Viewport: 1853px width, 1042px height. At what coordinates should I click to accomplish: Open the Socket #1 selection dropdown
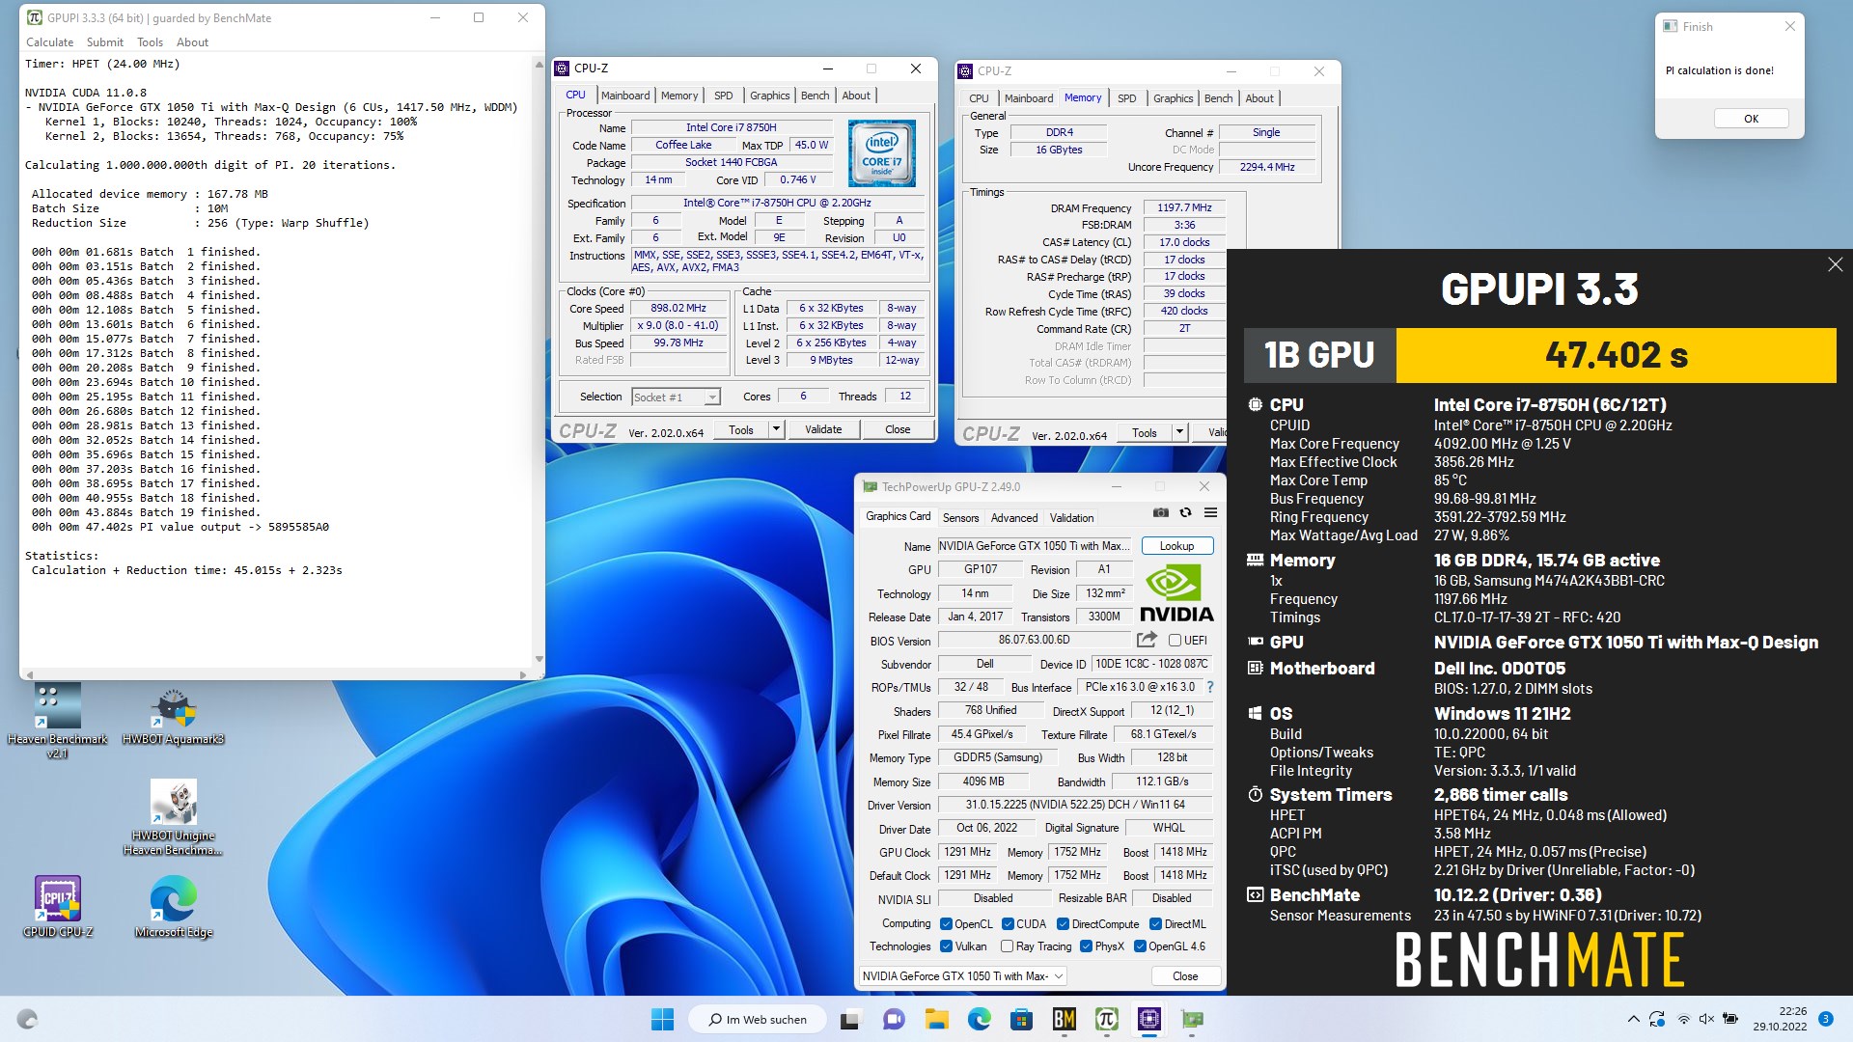pos(676,397)
